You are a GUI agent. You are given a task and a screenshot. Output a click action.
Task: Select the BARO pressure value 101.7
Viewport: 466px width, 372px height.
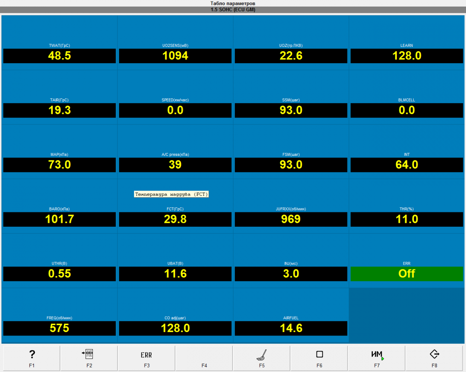59,219
